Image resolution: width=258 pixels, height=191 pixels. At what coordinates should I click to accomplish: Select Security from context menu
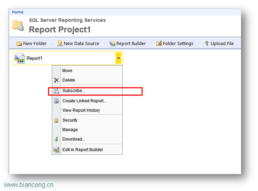pyautogui.click(x=70, y=120)
